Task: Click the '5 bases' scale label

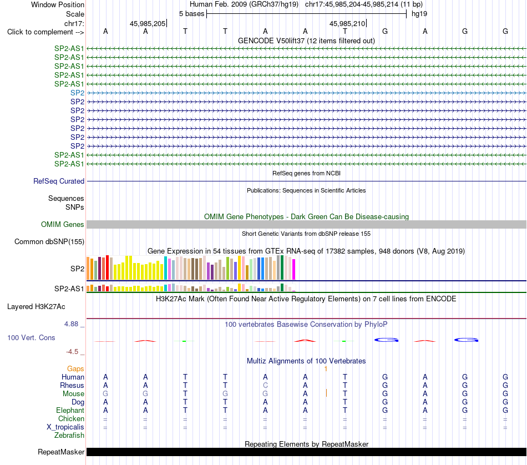Action: pyautogui.click(x=191, y=14)
